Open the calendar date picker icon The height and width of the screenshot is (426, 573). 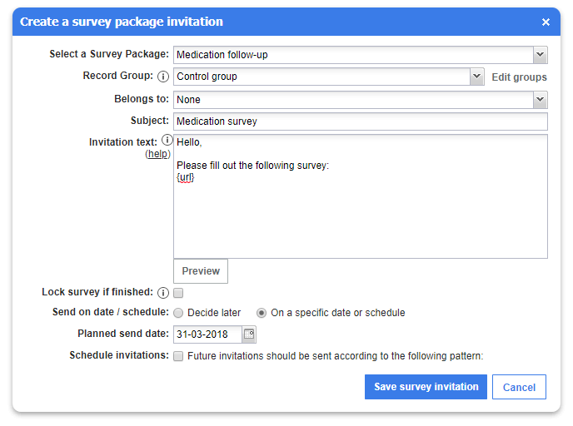[x=249, y=334]
